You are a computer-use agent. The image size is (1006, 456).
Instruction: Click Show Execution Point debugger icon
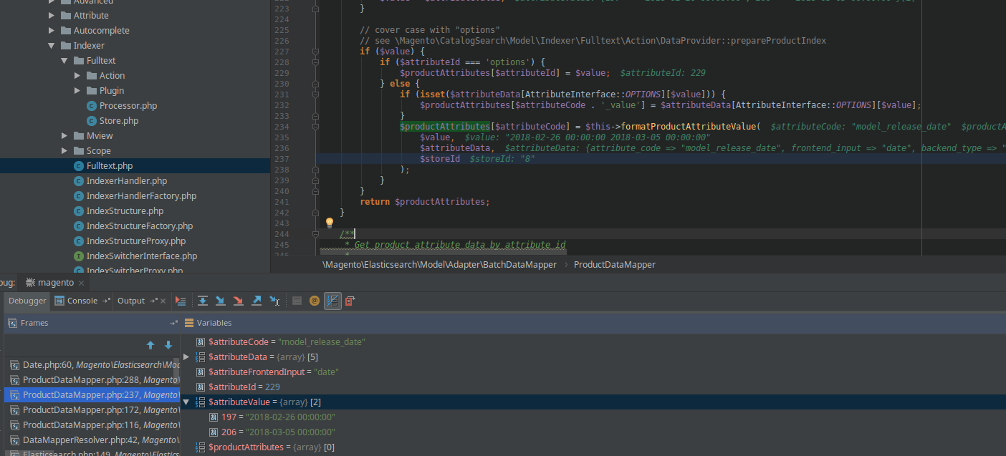tap(181, 301)
